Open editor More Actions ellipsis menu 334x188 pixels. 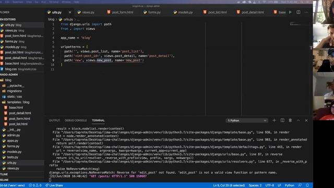306,12
